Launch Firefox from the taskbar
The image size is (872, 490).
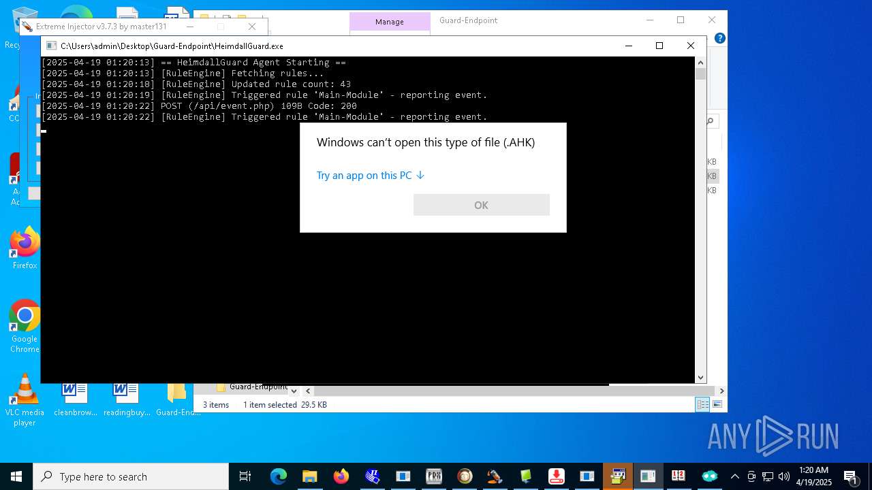tap(341, 476)
